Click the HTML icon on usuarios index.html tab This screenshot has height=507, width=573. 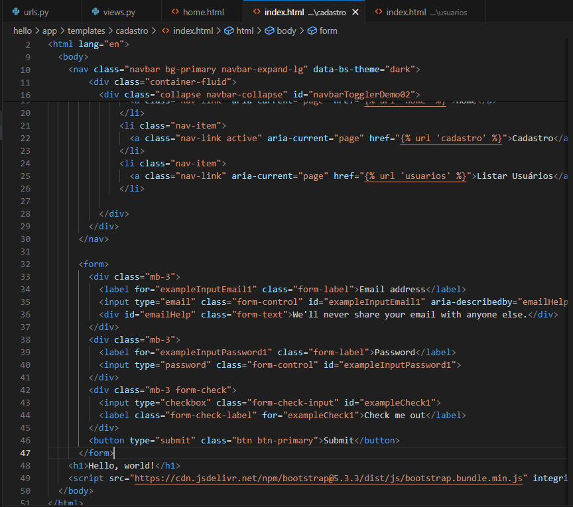tap(378, 12)
